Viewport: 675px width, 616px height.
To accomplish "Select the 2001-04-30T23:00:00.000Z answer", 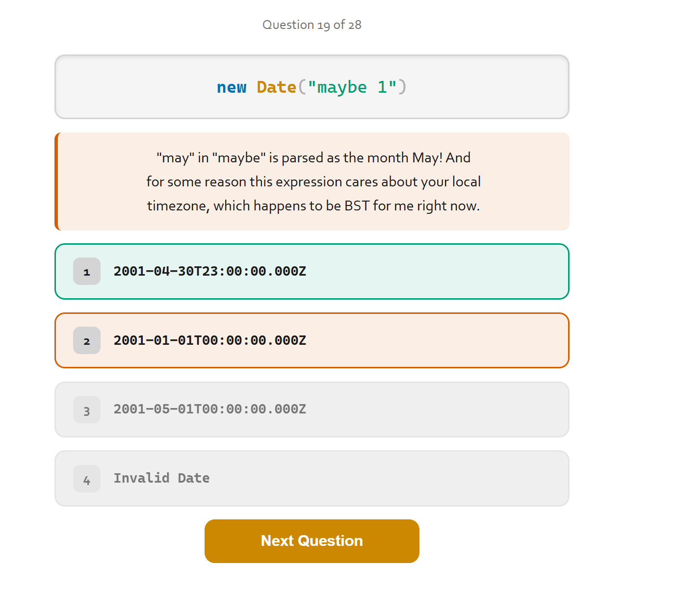I will click(x=312, y=271).
